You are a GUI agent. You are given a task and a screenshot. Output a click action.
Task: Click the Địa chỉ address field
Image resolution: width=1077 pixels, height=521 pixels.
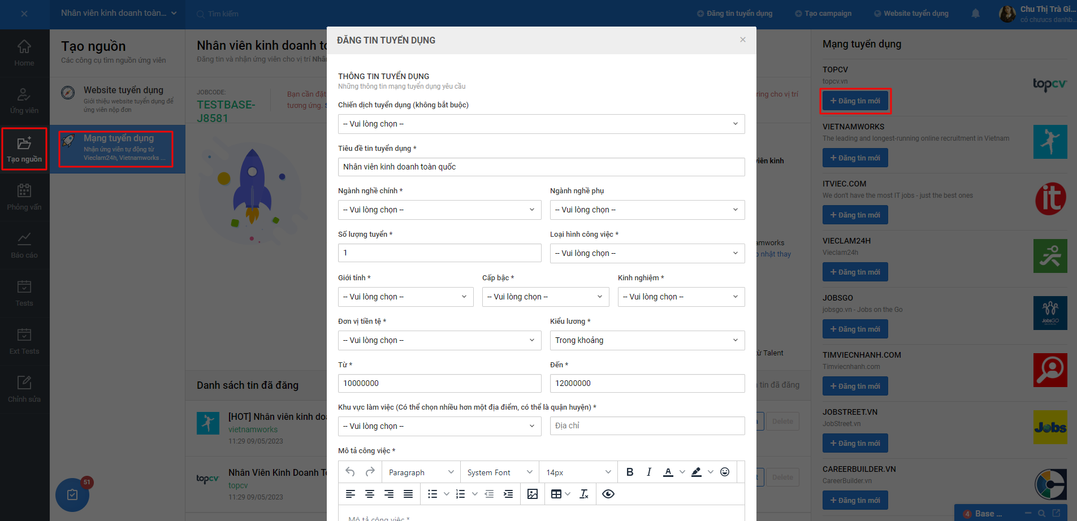point(647,426)
